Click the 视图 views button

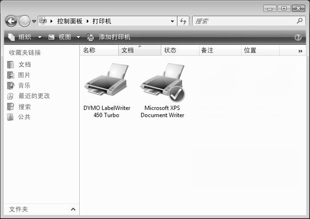(x=64, y=37)
